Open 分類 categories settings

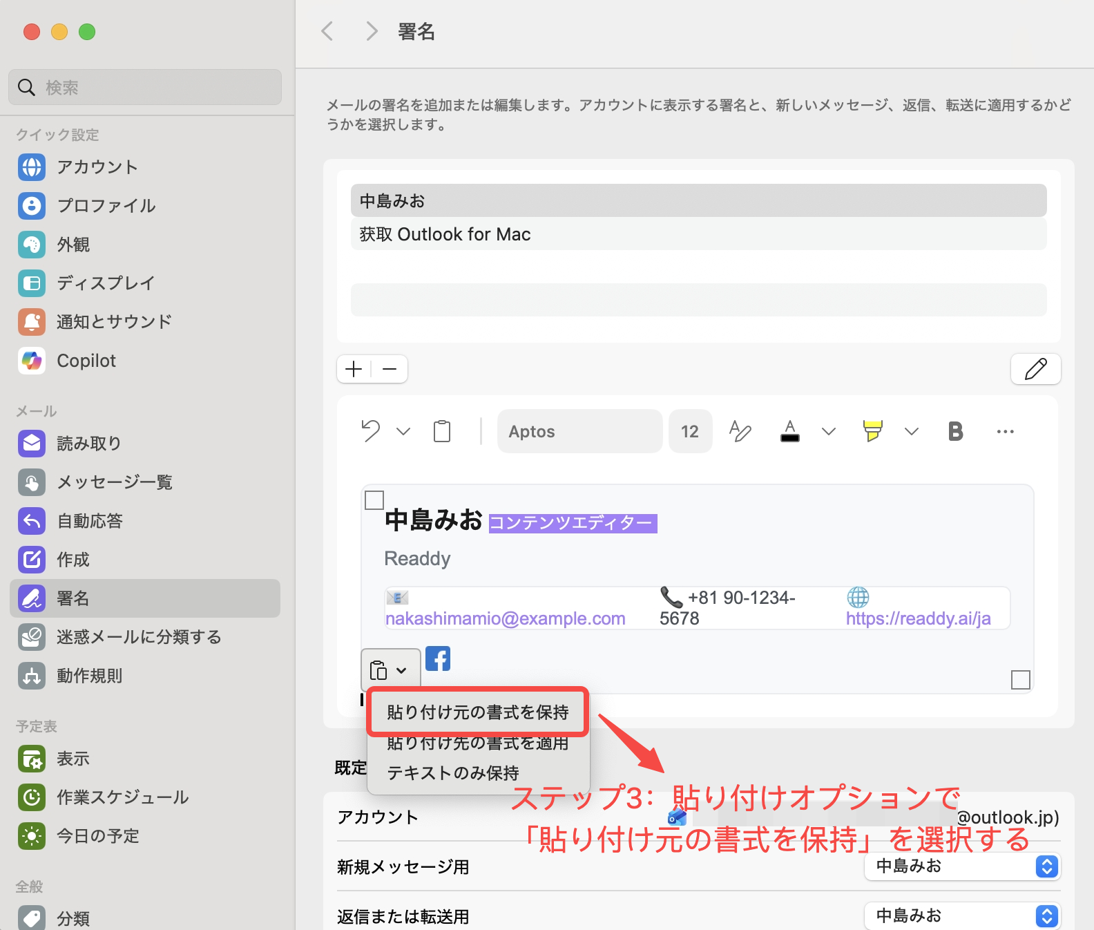point(145,918)
